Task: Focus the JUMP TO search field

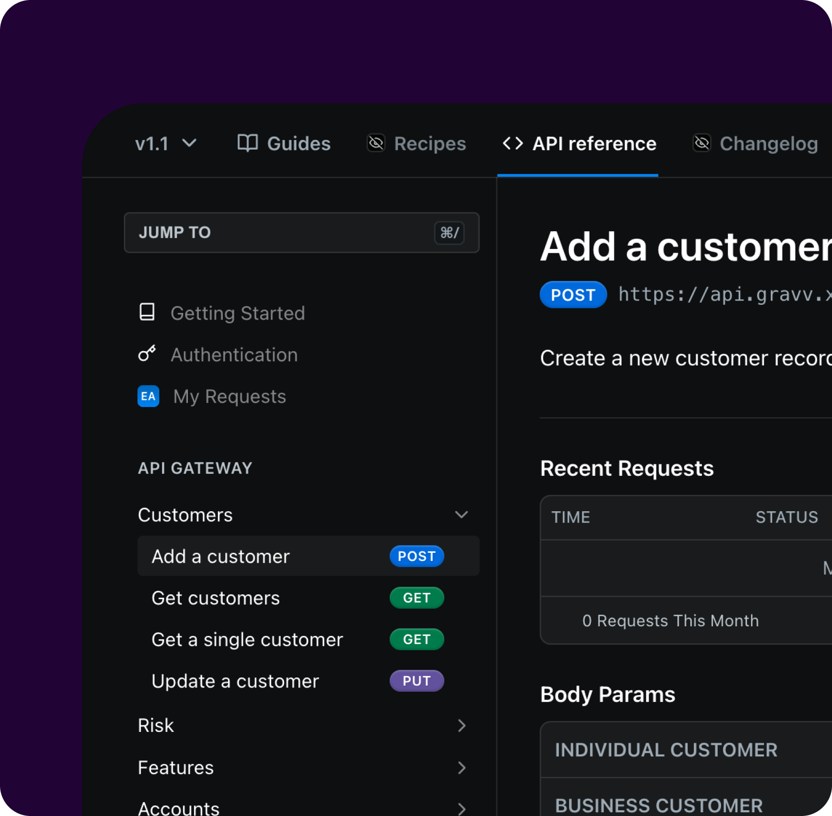Action: pos(302,233)
